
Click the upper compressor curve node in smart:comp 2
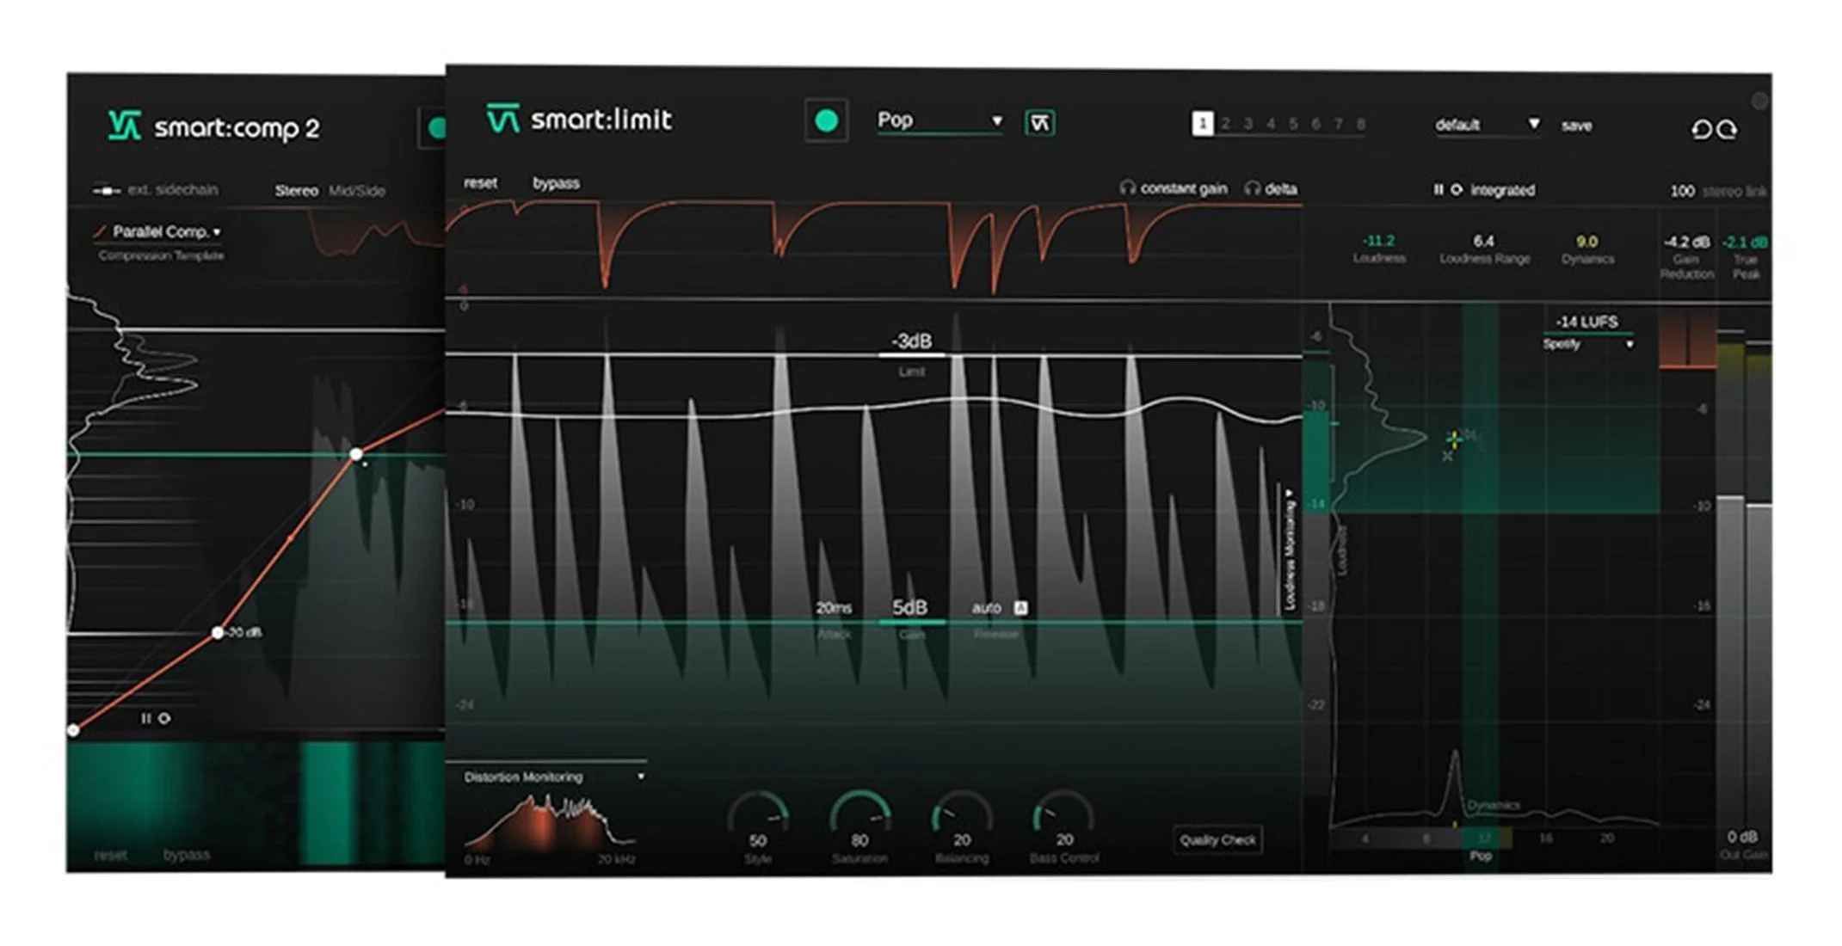(356, 453)
